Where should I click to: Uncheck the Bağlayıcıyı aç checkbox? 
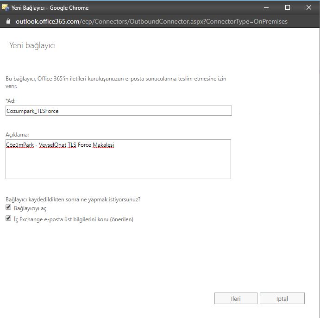coord(8,207)
